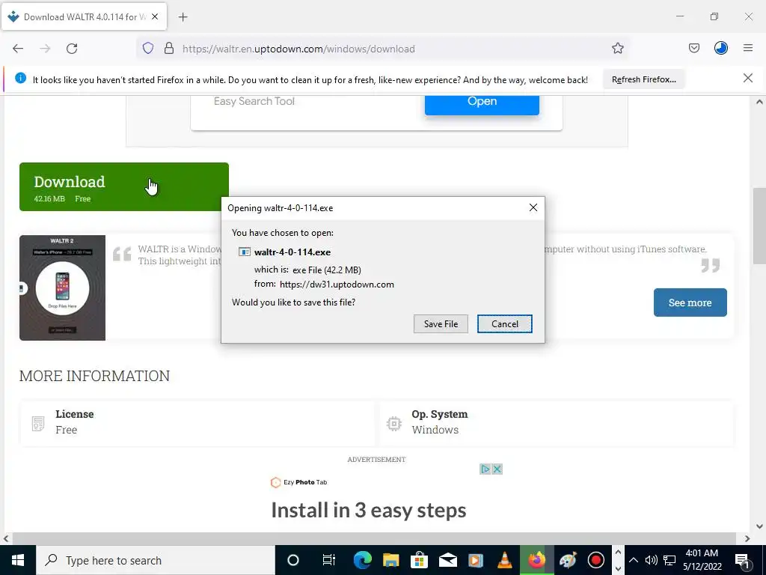
Task: Click the waltr-4-0-114.exe file icon
Action: click(x=245, y=252)
